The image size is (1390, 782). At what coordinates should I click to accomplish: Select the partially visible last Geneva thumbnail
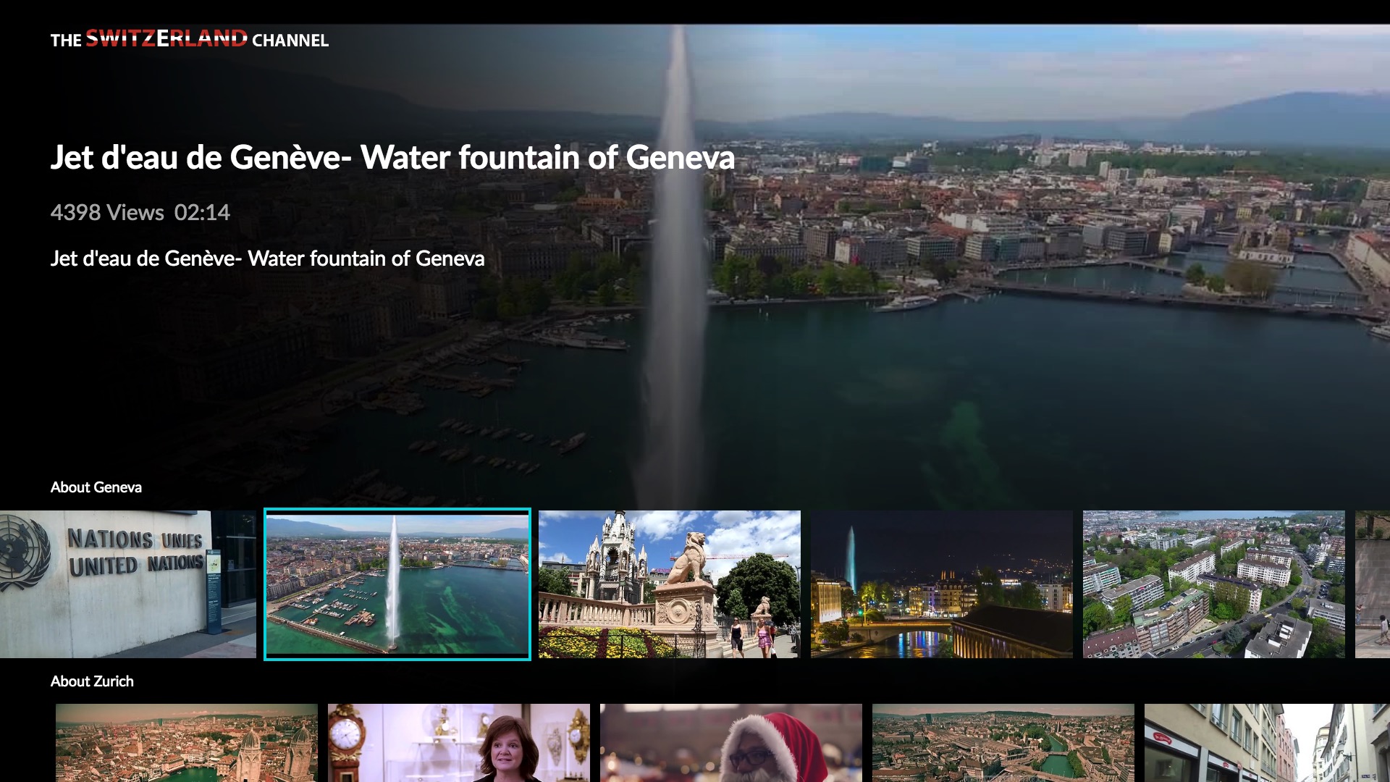click(x=1373, y=584)
